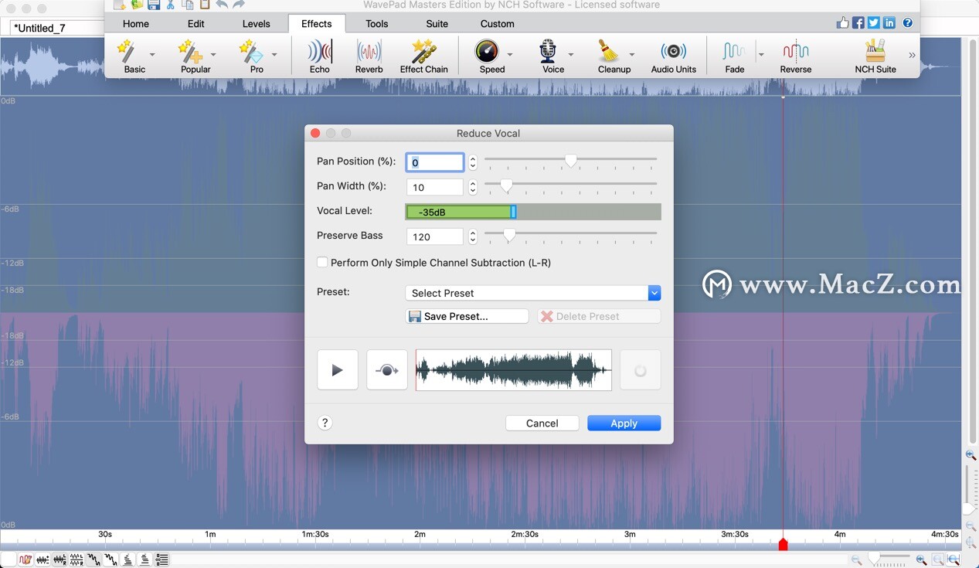Open help with the blue question icon

(x=908, y=23)
